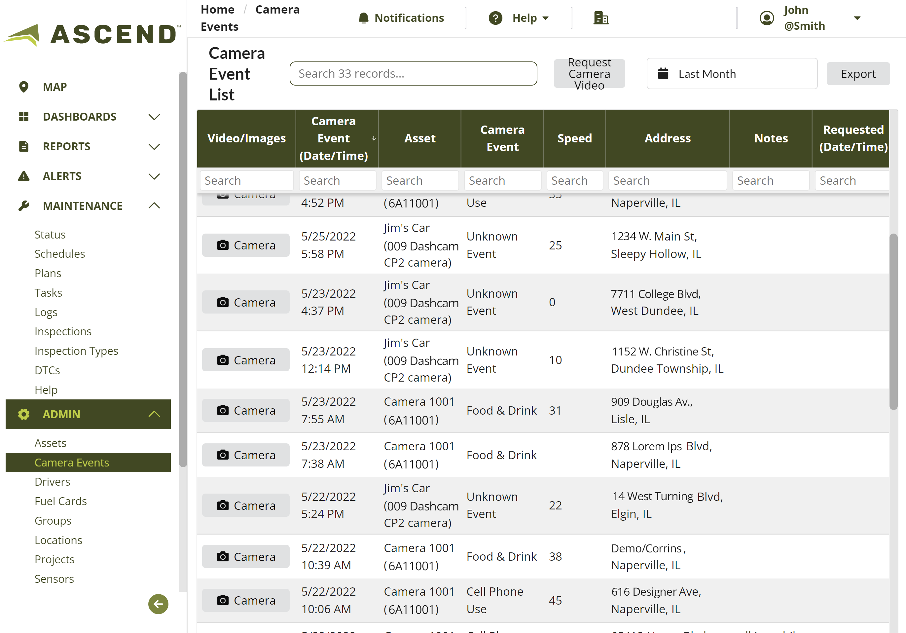906x633 pixels.
Task: Open the Map view using the pin icon
Action: pyautogui.click(x=24, y=87)
